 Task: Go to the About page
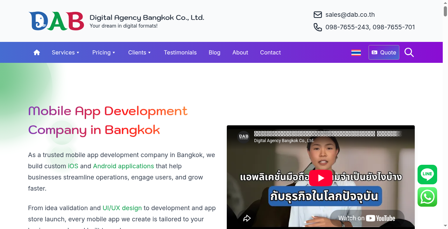[240, 52]
